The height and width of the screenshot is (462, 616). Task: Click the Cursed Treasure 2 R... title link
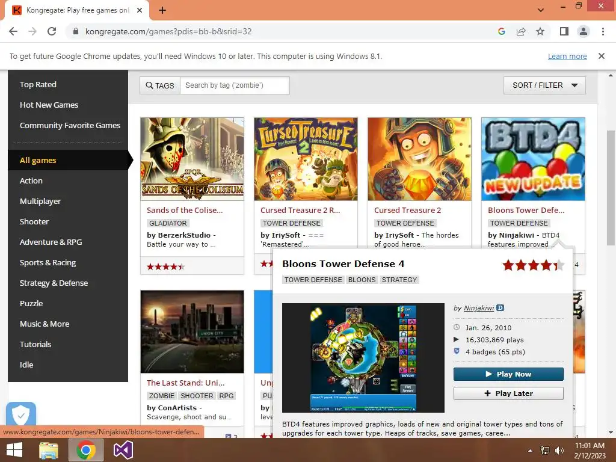coord(300,210)
